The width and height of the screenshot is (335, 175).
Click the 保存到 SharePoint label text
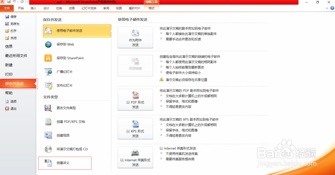70,58
